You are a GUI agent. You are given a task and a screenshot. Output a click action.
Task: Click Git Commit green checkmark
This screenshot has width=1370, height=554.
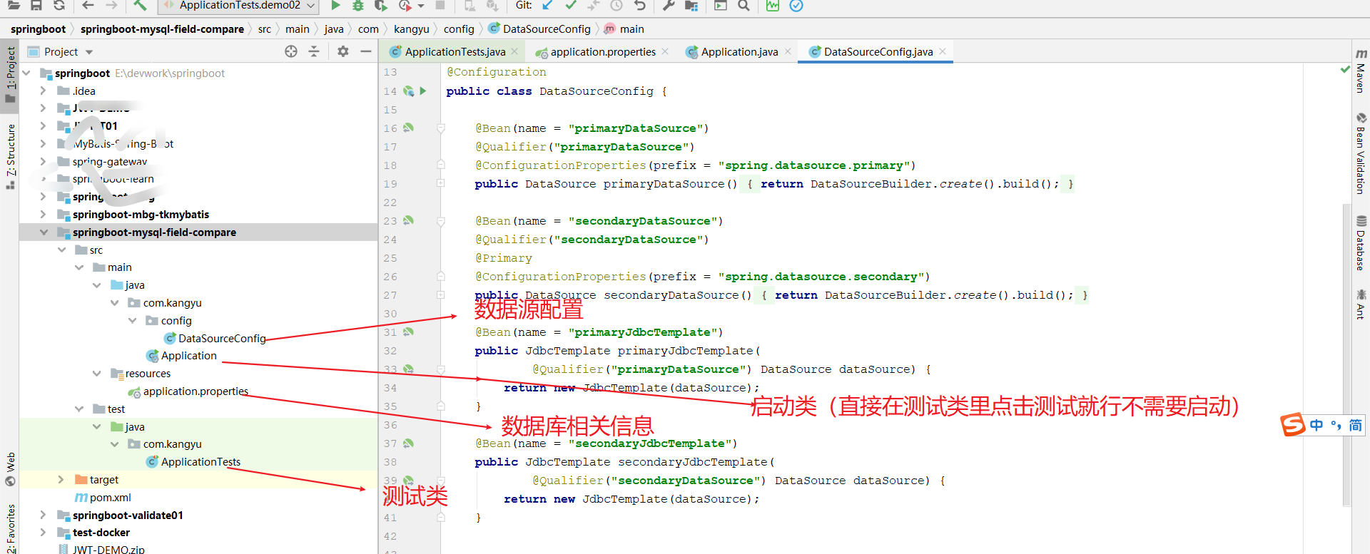pyautogui.click(x=571, y=6)
